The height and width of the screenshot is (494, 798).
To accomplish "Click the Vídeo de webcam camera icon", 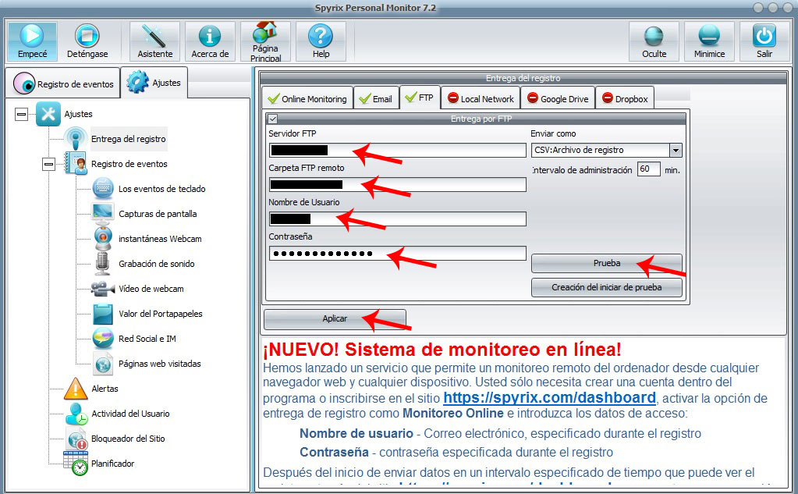I will (103, 289).
